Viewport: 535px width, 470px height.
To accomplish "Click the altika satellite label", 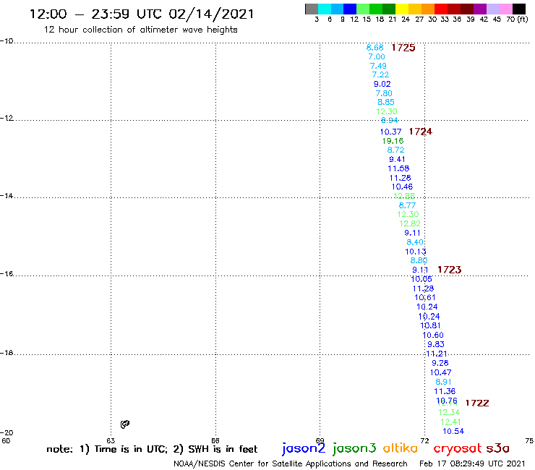I will pos(401,448).
